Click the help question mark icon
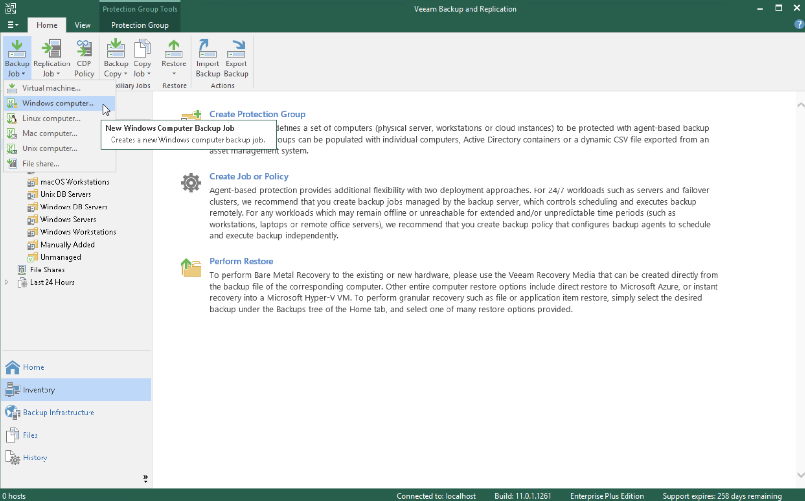 click(x=799, y=24)
